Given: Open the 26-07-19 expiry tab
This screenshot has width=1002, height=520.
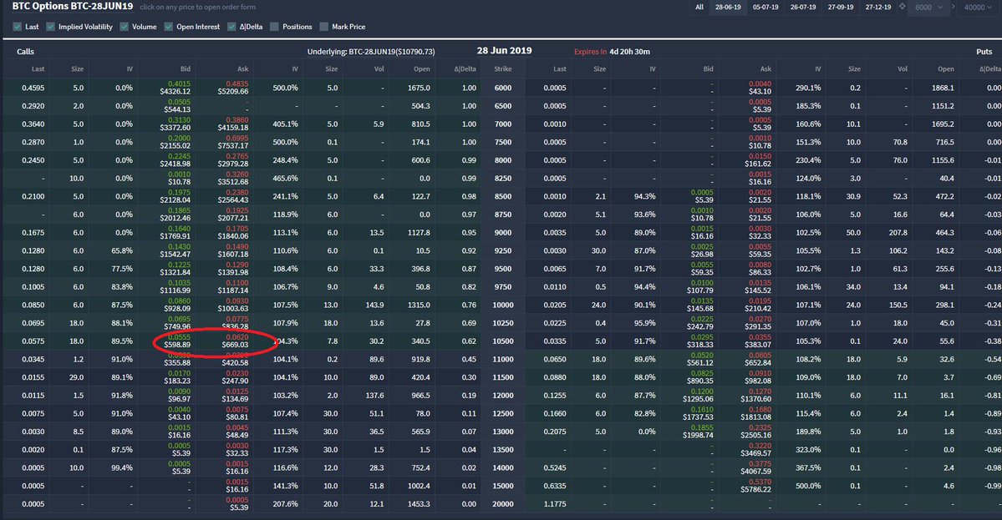Looking at the screenshot, I should pos(803,7).
